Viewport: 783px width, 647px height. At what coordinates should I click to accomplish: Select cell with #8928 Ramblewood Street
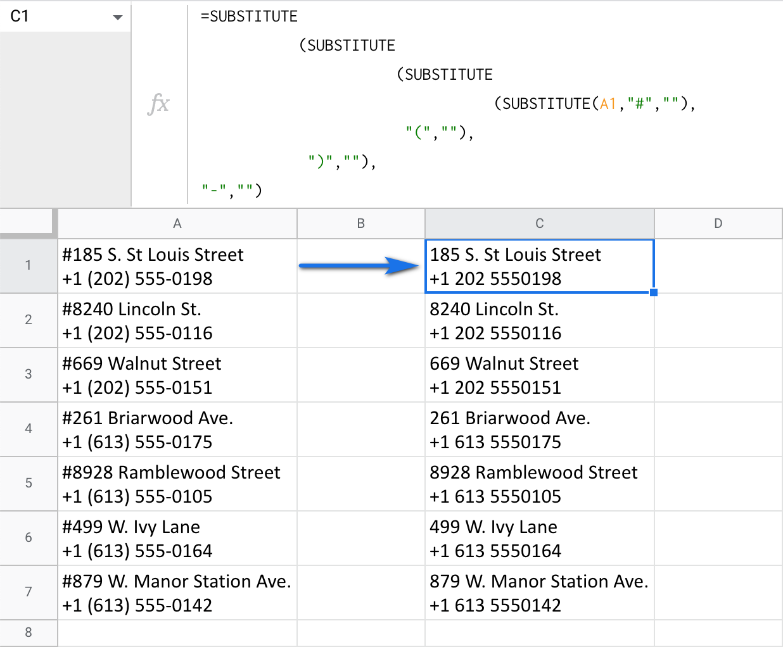coord(177,484)
